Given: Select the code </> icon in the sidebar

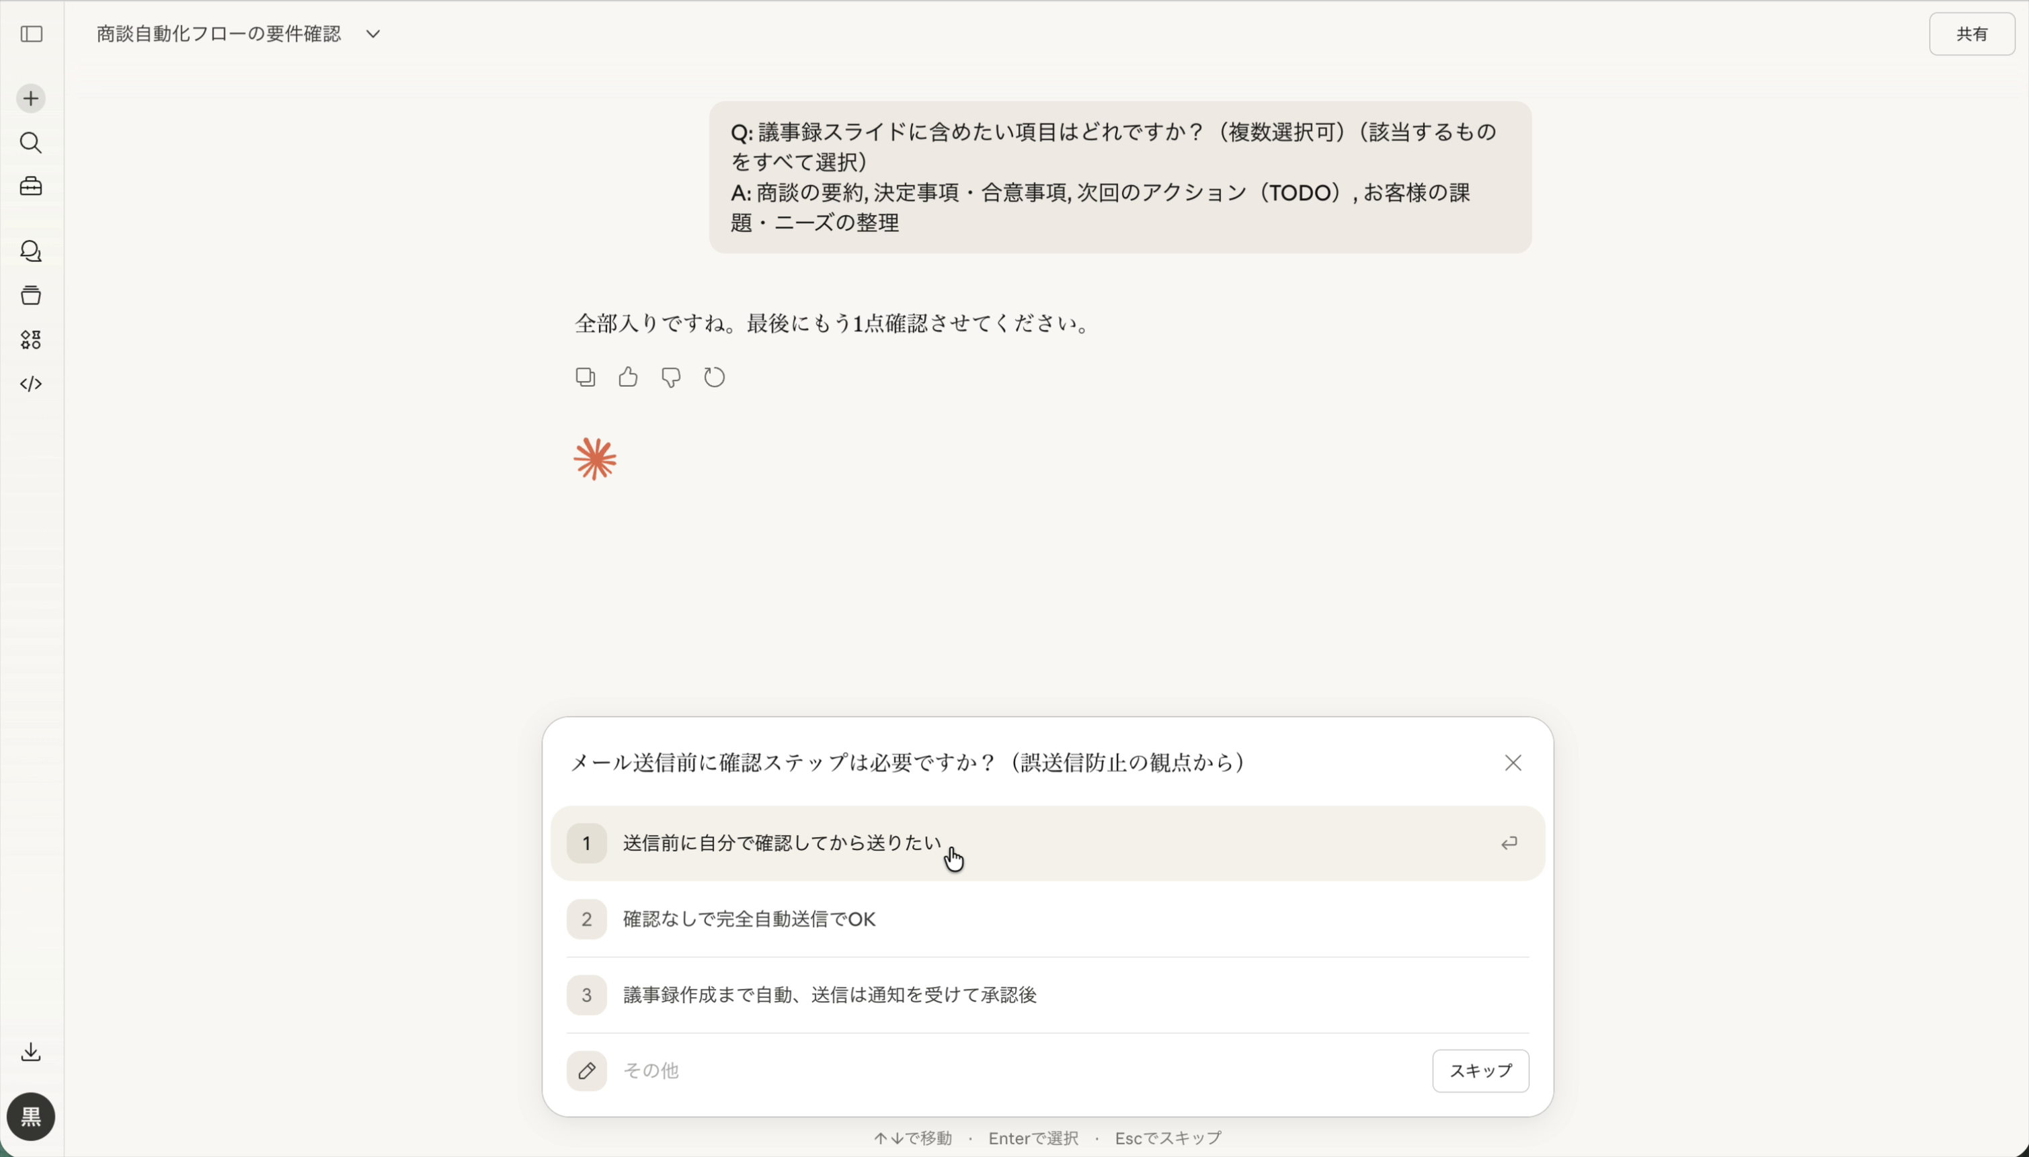Looking at the screenshot, I should click(31, 384).
